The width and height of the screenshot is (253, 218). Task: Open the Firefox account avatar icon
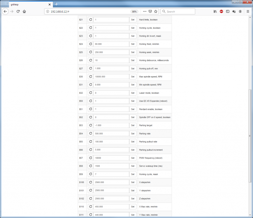coord(240,12)
